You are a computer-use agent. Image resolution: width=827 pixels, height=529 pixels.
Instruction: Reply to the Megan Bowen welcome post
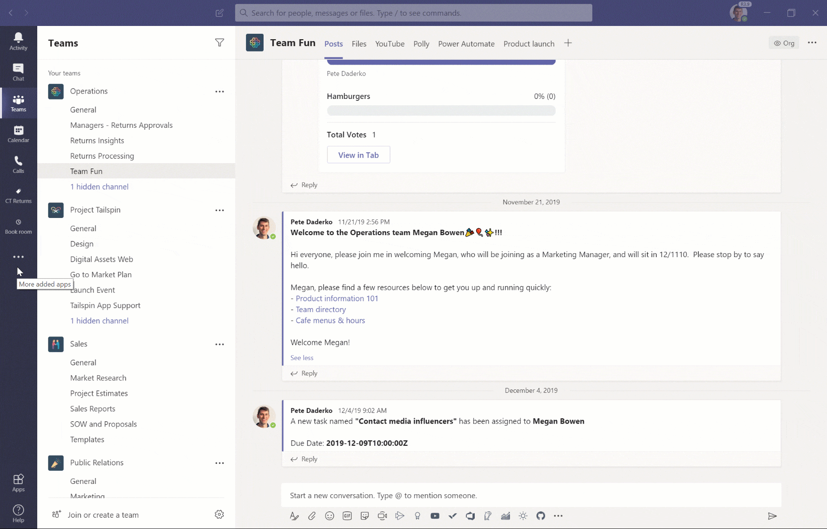click(304, 373)
